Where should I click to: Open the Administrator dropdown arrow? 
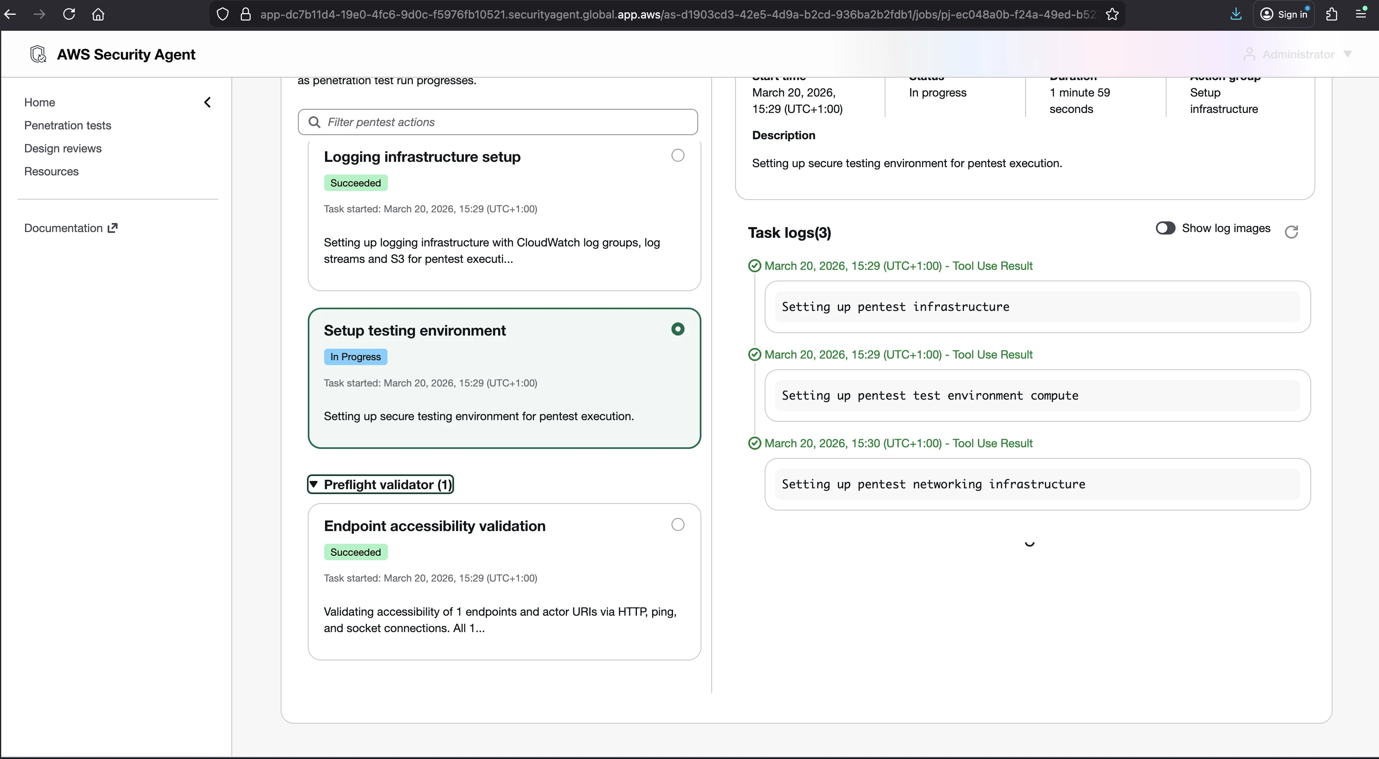(1347, 54)
